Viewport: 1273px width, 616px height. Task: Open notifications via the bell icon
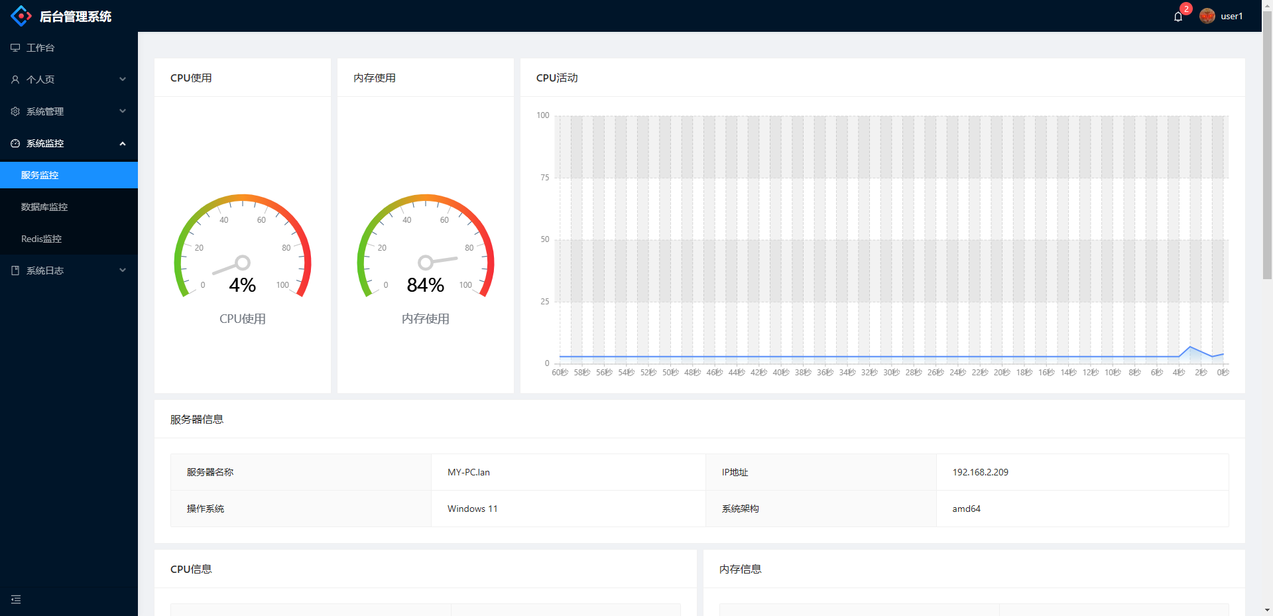click(1178, 16)
